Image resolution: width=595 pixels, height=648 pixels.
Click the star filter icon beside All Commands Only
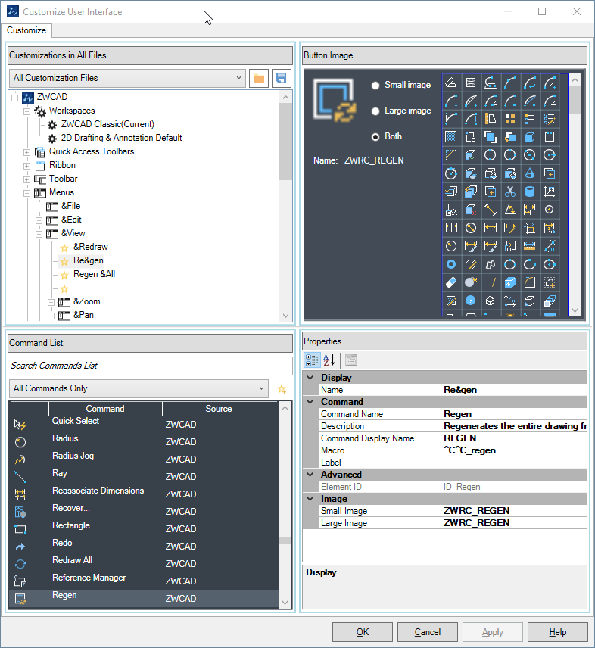tap(282, 389)
